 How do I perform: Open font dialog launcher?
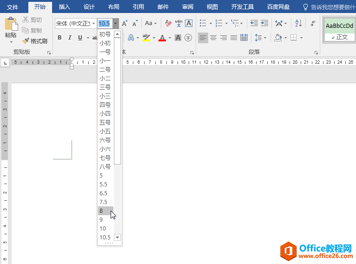[192, 53]
